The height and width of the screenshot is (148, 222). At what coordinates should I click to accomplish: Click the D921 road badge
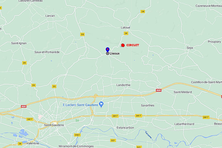(77, 135)
